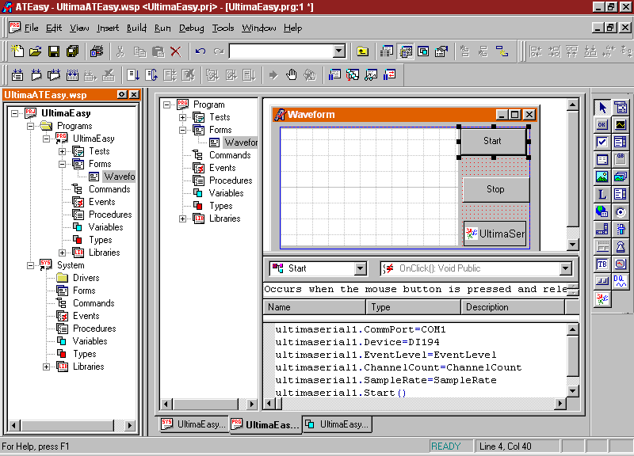The height and width of the screenshot is (456, 634).
Task: Collapse the Program root in document tree
Action: [166, 104]
